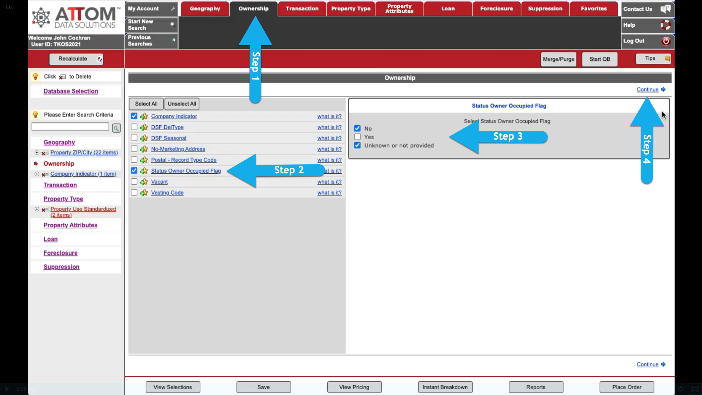Viewport: 702px width, 395px height.
Task: Expand the Company Indicator tree item
Action: pos(37,174)
